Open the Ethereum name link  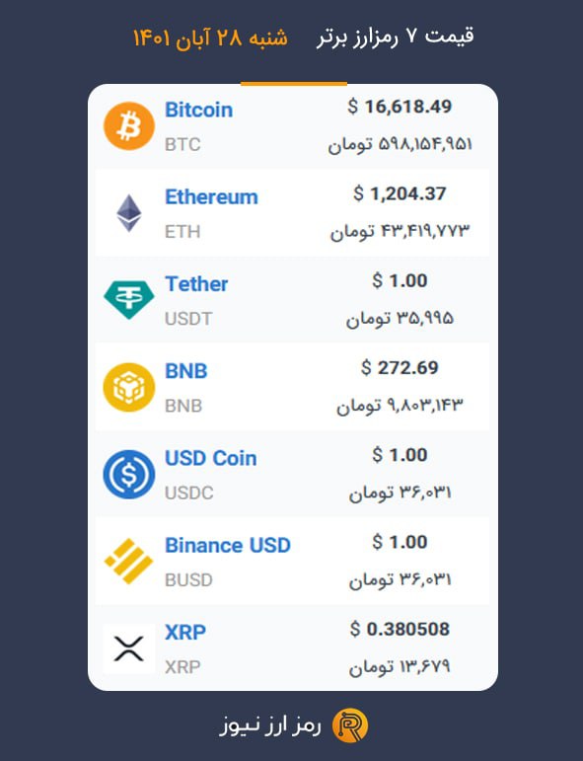click(x=211, y=197)
